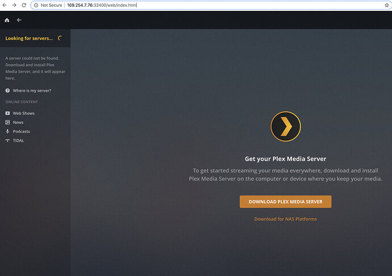Click the Download Plex Media Server button
This screenshot has width=392, height=276.
(286, 202)
